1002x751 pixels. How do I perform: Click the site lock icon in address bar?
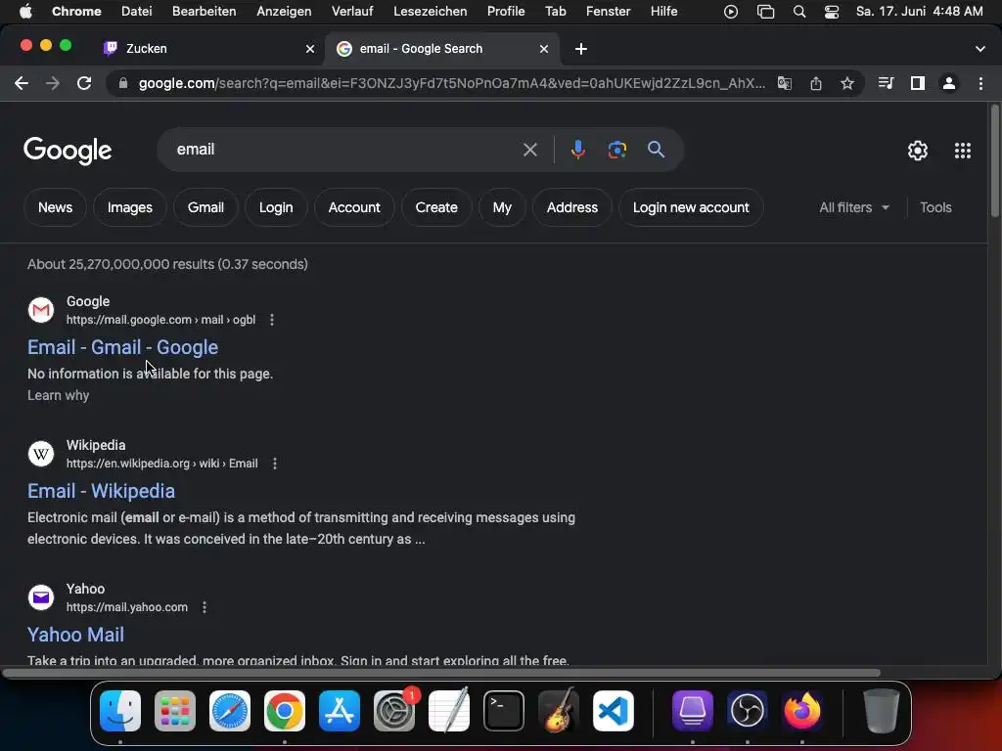123,83
